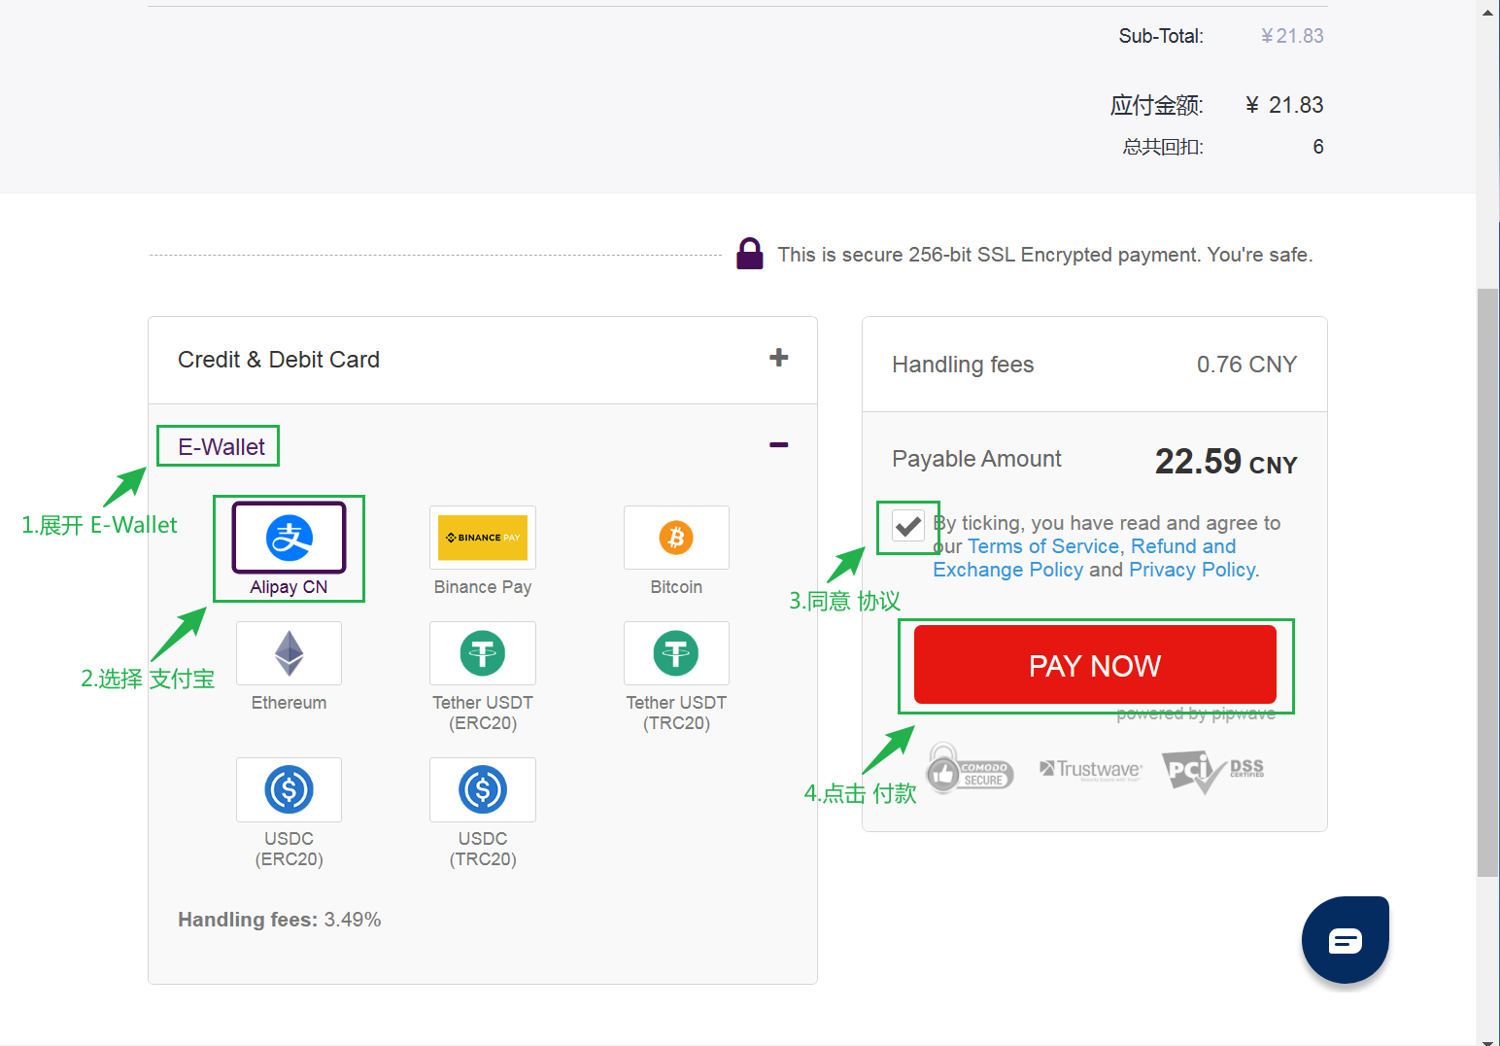Select the Alipay CN payment icon
Image resolution: width=1500 pixels, height=1046 pixels.
pyautogui.click(x=289, y=538)
